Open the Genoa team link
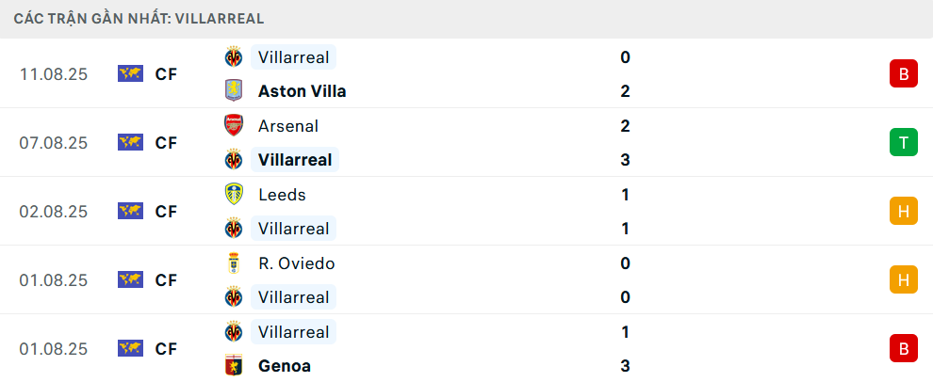Image resolution: width=933 pixels, height=382 pixels. pos(284,366)
